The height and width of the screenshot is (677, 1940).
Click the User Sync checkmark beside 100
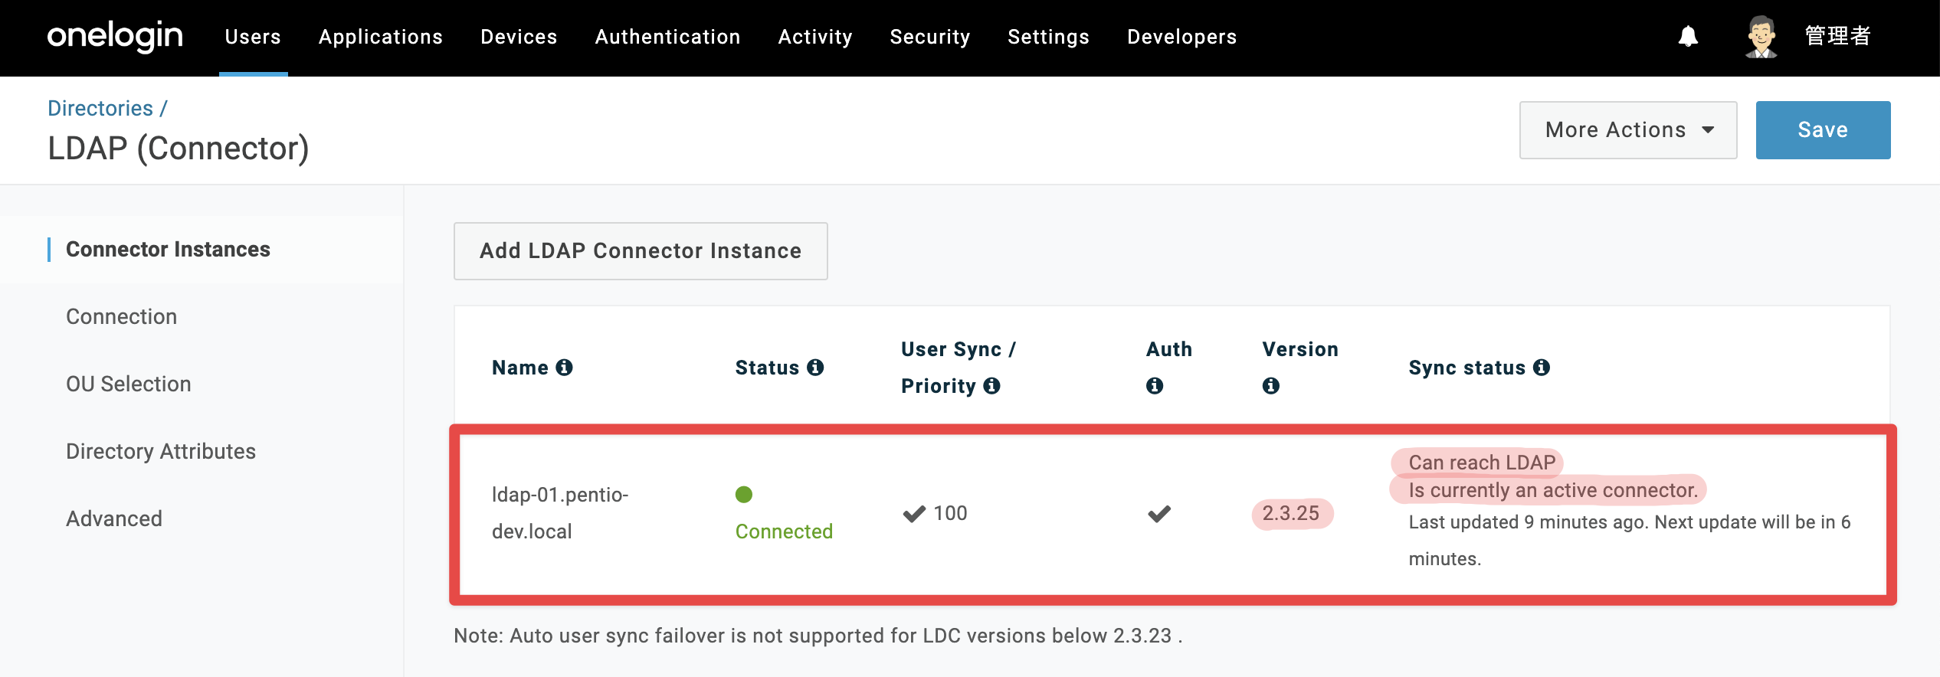[x=914, y=514]
